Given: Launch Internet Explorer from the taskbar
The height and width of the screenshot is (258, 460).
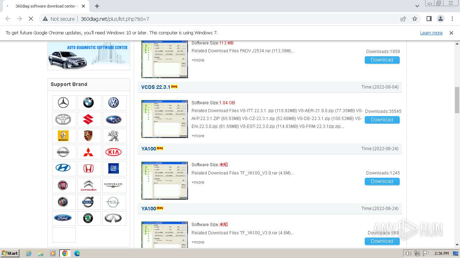Looking at the screenshot, I should click(29, 253).
